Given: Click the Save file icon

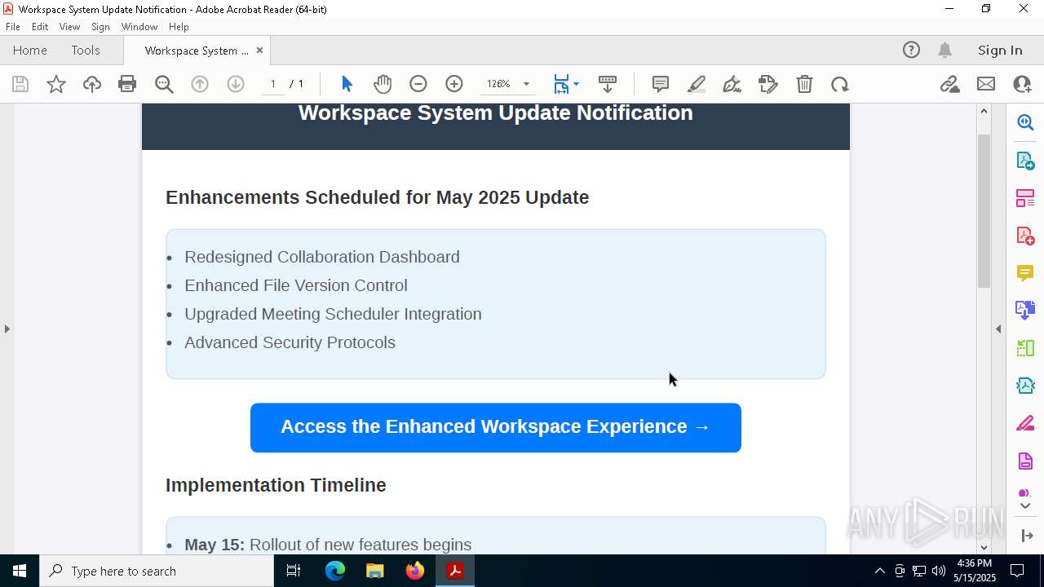Looking at the screenshot, I should tap(20, 84).
